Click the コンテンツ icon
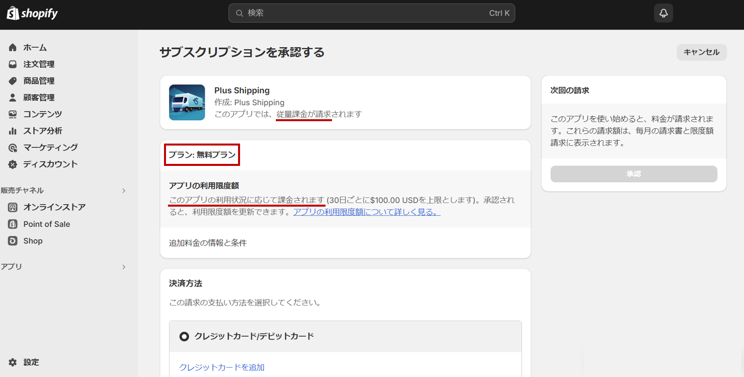The width and height of the screenshot is (744, 377). point(13,114)
